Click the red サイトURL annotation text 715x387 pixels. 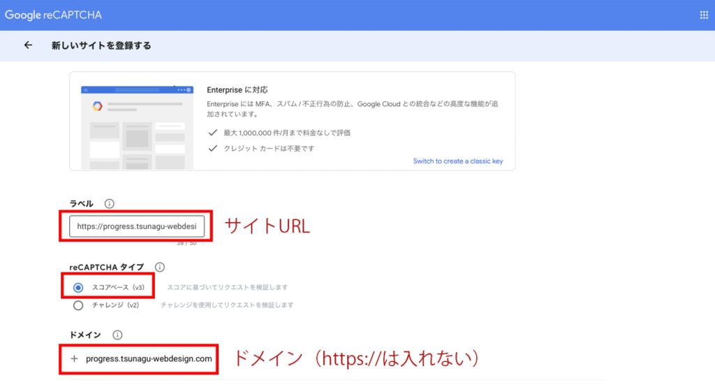coord(267,226)
